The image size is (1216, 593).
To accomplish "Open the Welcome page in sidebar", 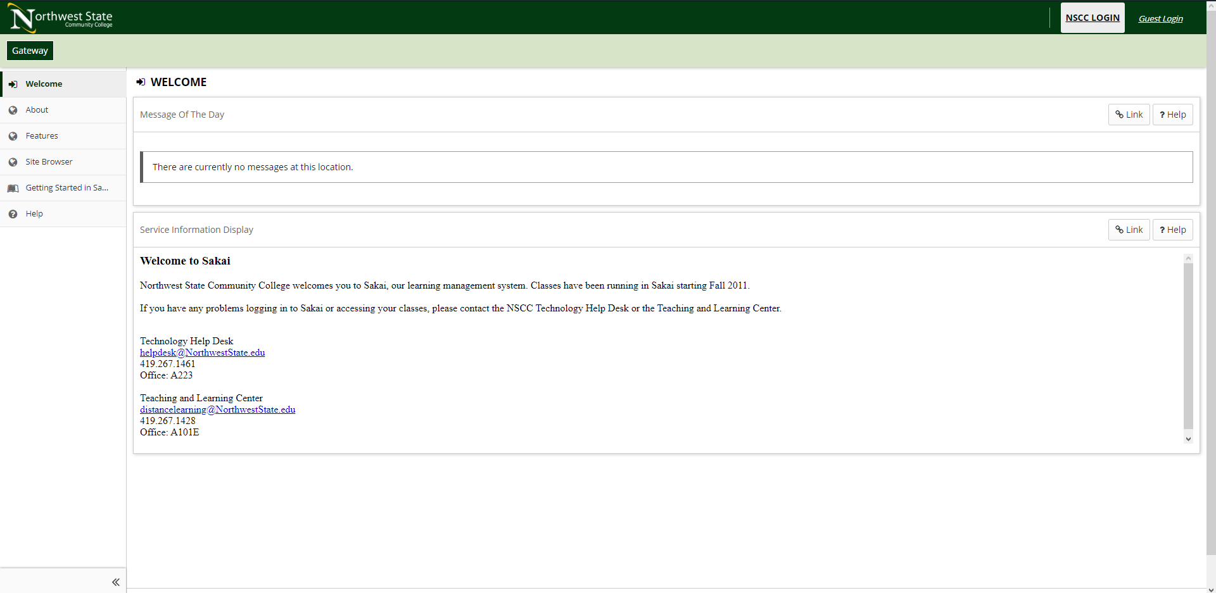I will [x=63, y=84].
